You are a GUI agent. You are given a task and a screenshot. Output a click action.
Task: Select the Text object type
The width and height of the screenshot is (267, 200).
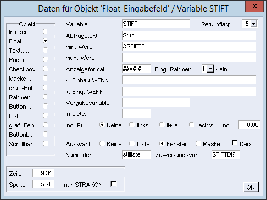click(x=46, y=50)
